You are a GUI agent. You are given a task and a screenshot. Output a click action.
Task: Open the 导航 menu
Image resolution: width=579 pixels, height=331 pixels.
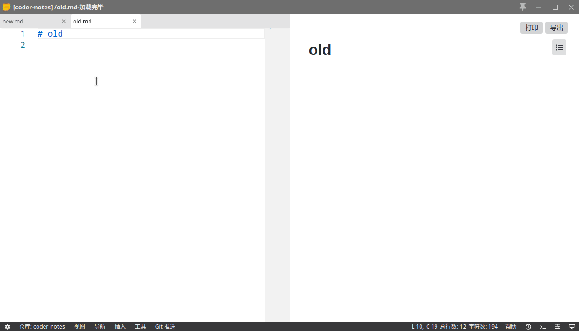[100, 327]
